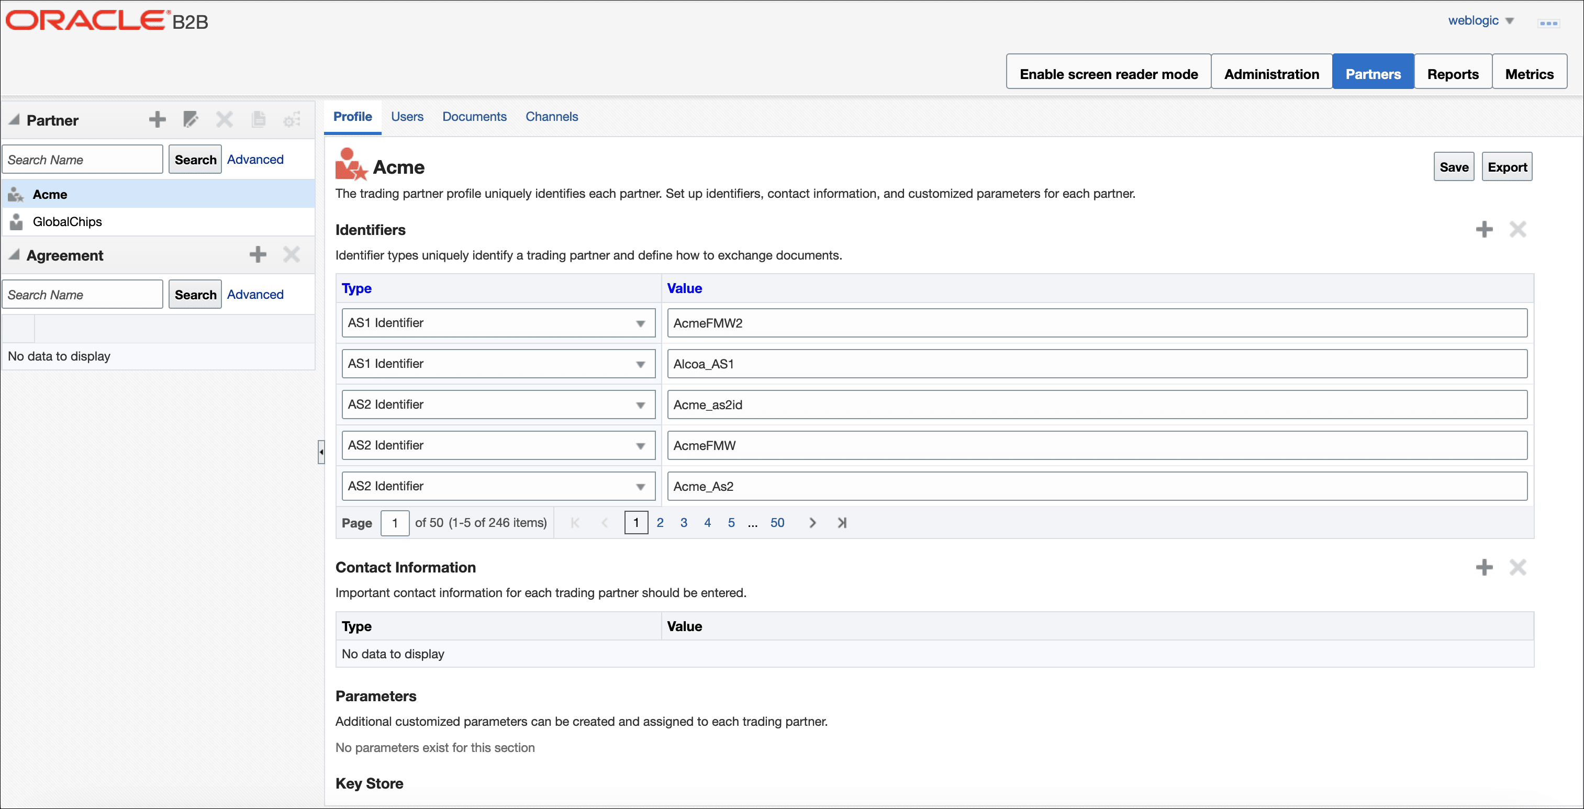The image size is (1584, 809).
Task: Select current page 1 in pagination
Action: point(636,523)
